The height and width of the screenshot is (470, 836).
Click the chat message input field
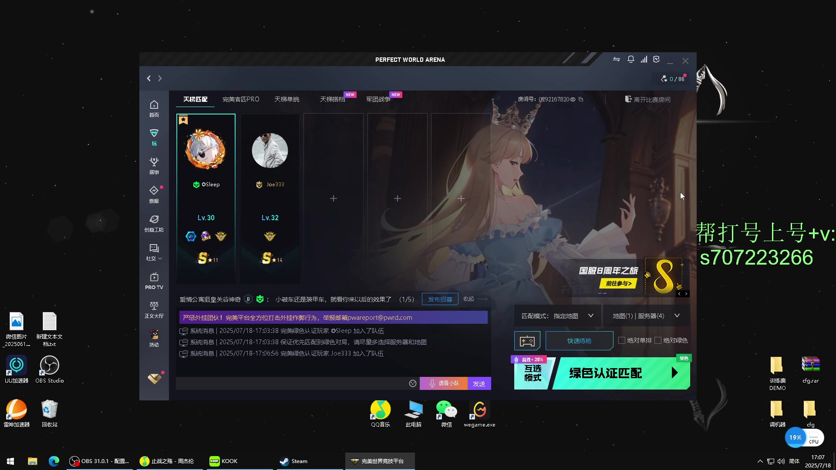point(291,383)
